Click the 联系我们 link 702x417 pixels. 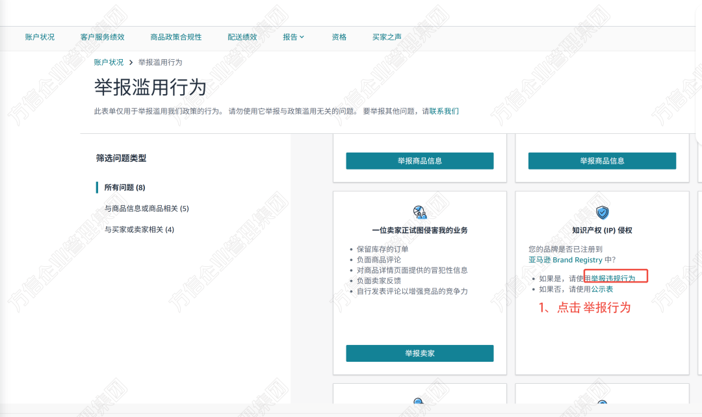pos(444,111)
